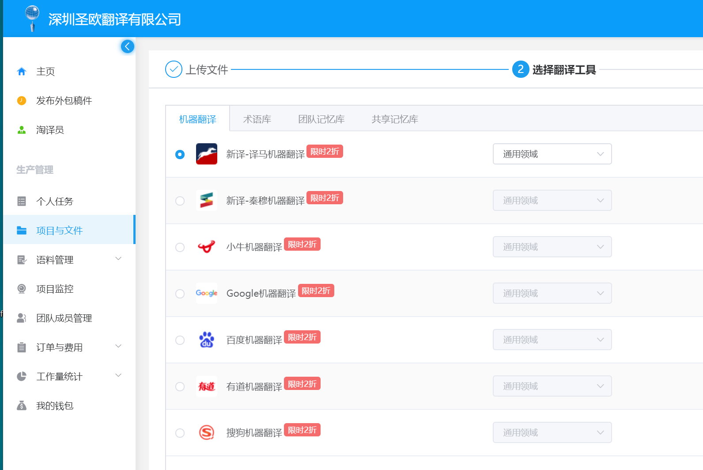Switch to the 术语库 tab
The height and width of the screenshot is (470, 703).
257,119
